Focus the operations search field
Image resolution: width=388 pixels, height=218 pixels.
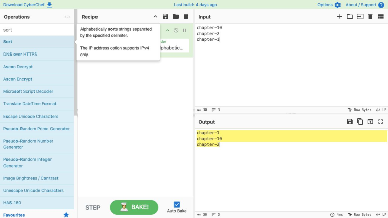point(37,30)
